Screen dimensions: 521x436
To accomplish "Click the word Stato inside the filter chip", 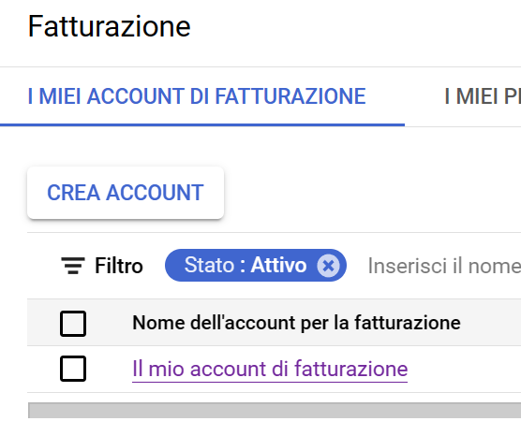I will tap(209, 265).
